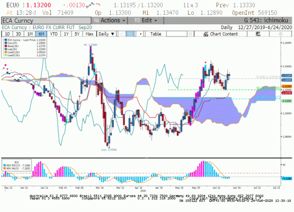The height and width of the screenshot is (212, 294).
Task: Select the line chart type icon
Action: click(x=122, y=34)
